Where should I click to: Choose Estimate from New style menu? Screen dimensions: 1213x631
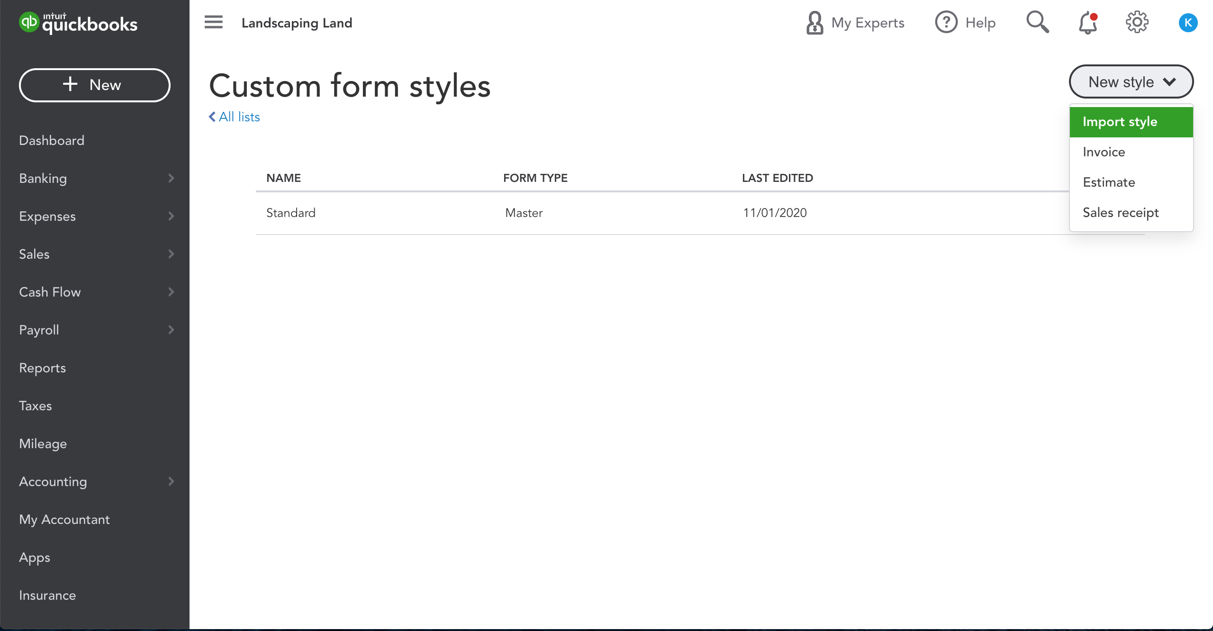click(1131, 182)
